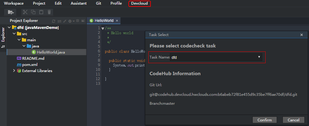The image size is (309, 126).
Task: Click the link-with-editor arrows icon
Action: click(59, 21)
